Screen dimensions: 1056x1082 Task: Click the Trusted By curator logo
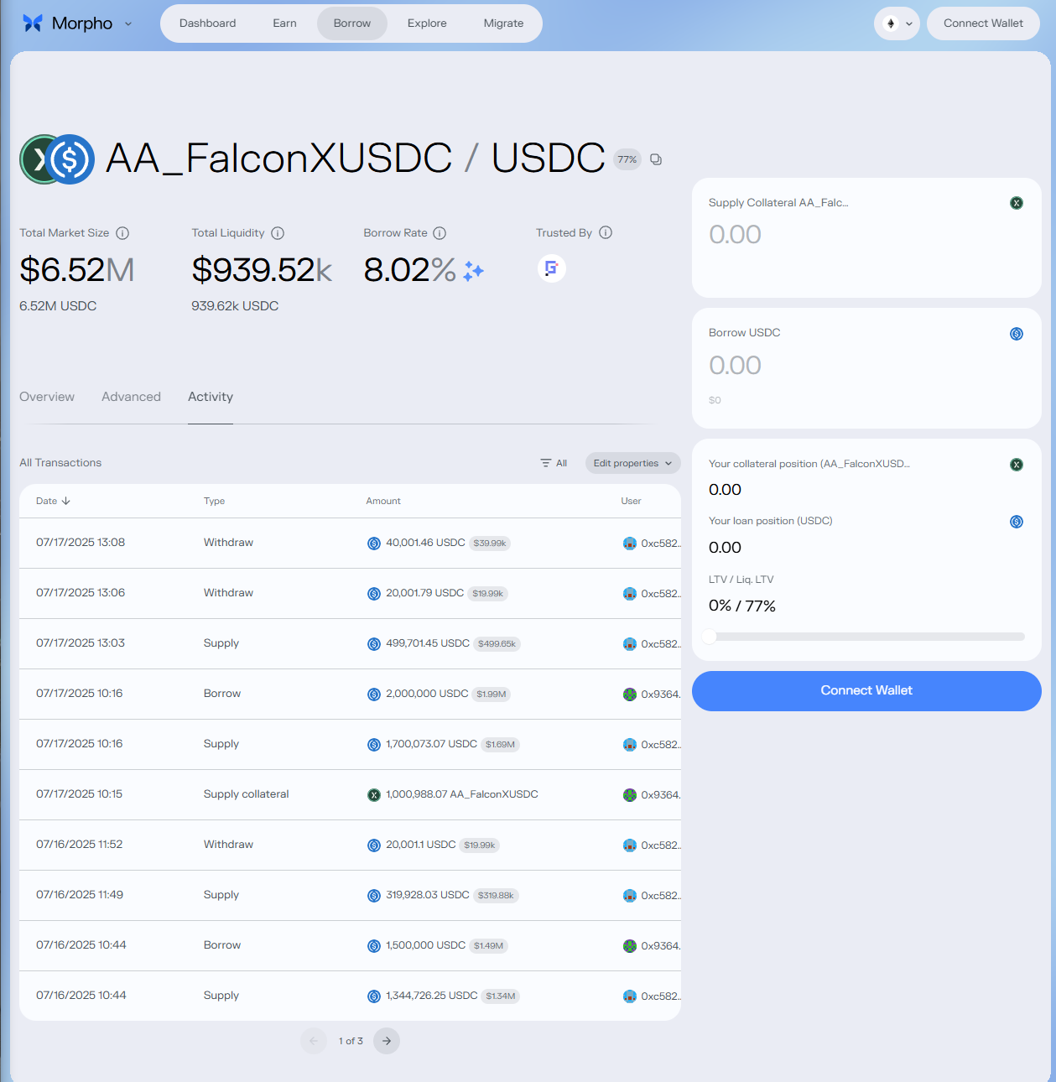551,268
